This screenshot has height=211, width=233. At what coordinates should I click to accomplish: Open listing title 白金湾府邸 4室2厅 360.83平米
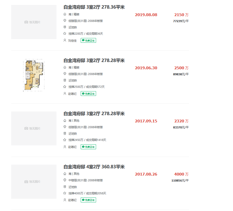94,167
